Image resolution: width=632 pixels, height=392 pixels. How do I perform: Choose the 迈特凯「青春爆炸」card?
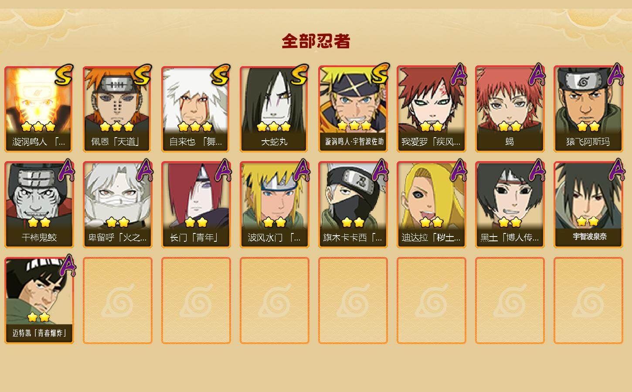click(x=39, y=301)
